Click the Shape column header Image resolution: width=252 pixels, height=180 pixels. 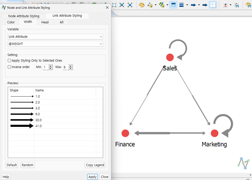21,90
